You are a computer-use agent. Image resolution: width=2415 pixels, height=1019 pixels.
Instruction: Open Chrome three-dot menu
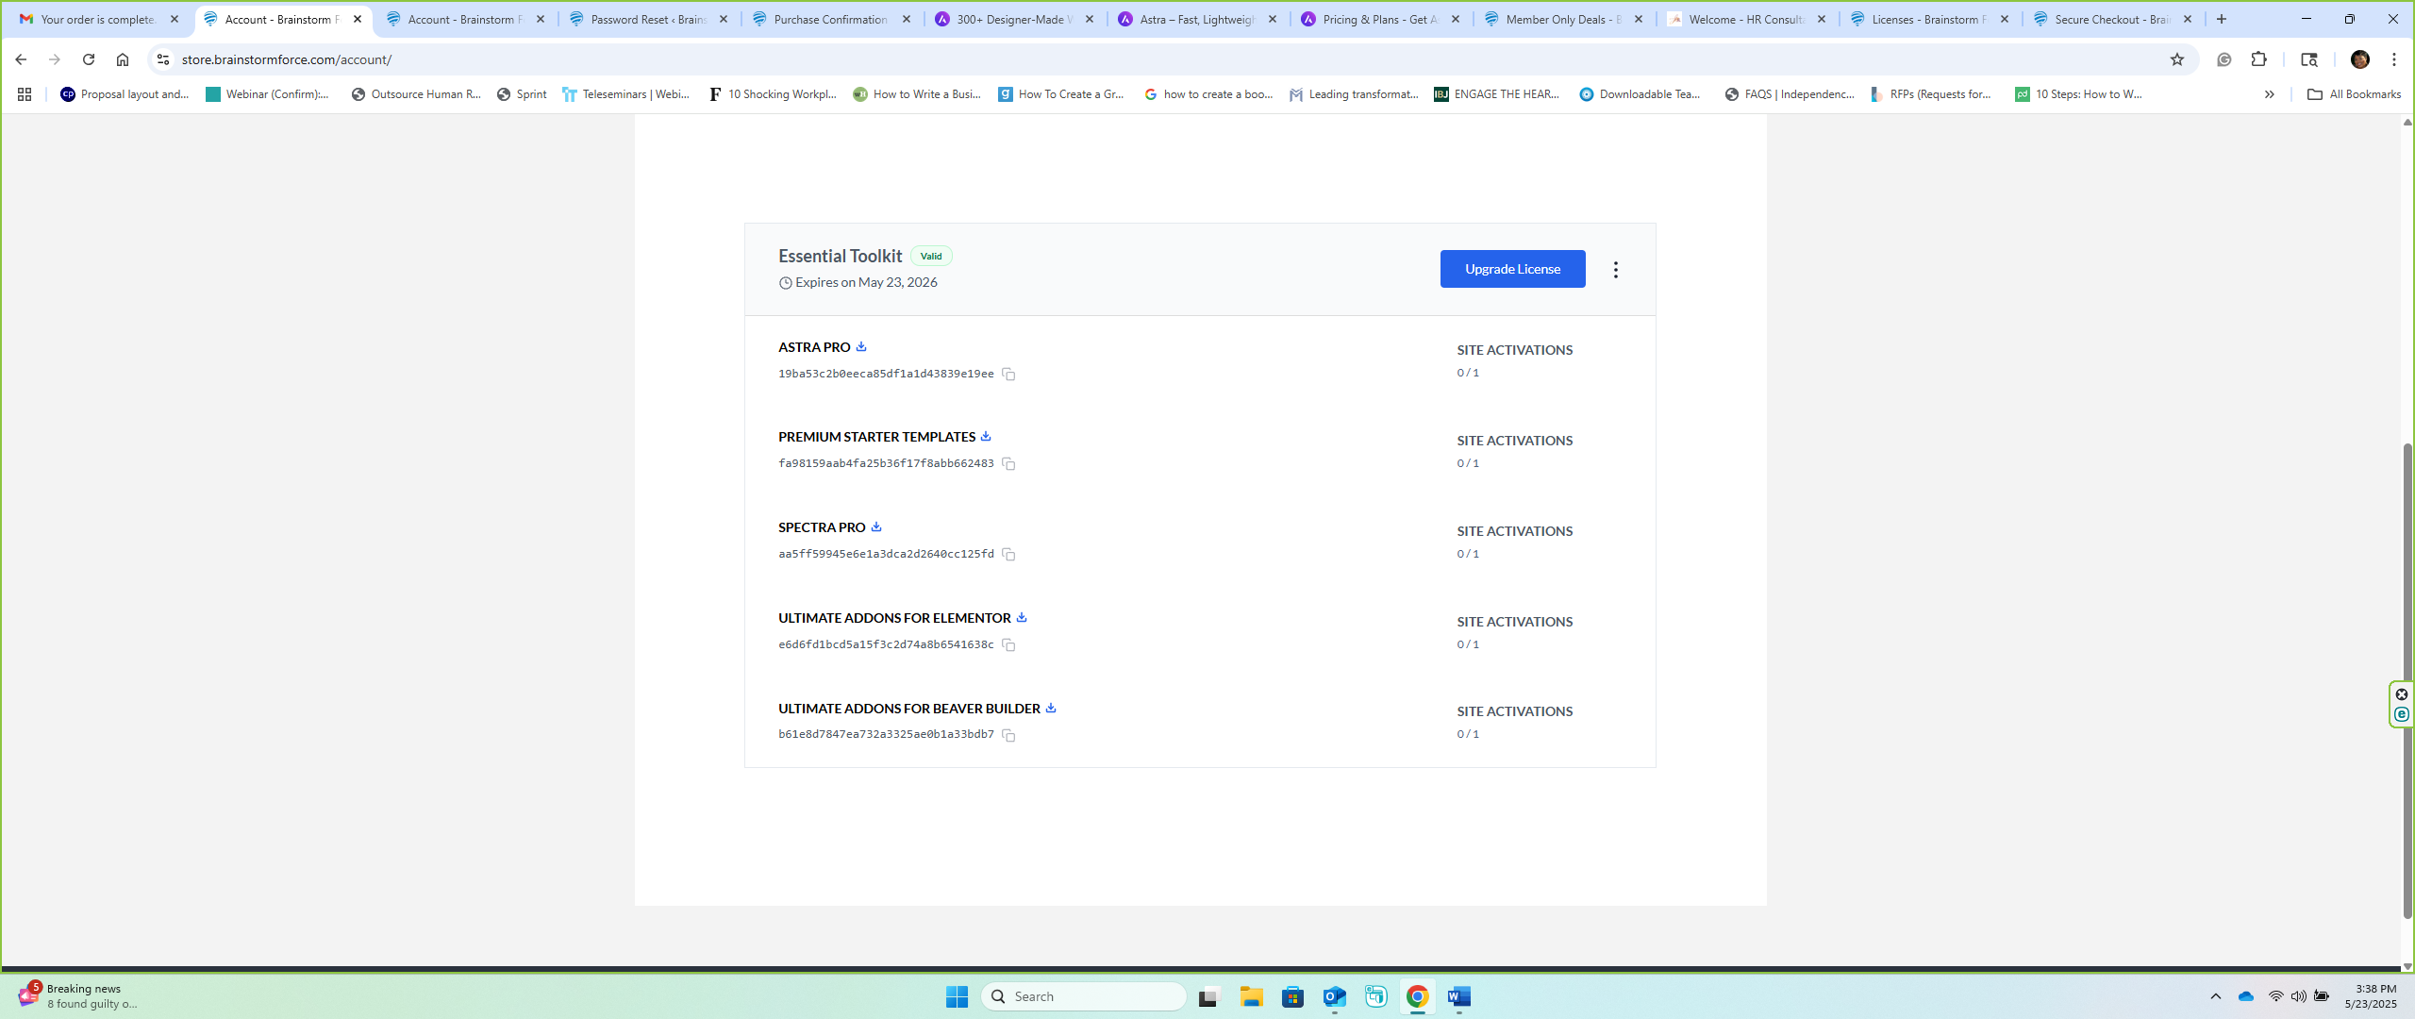coord(2394,59)
